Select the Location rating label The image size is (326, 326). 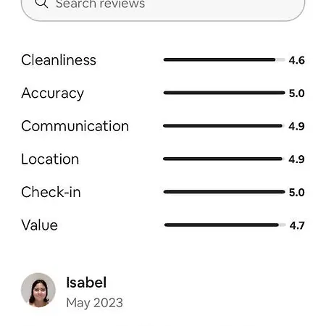[50, 159]
